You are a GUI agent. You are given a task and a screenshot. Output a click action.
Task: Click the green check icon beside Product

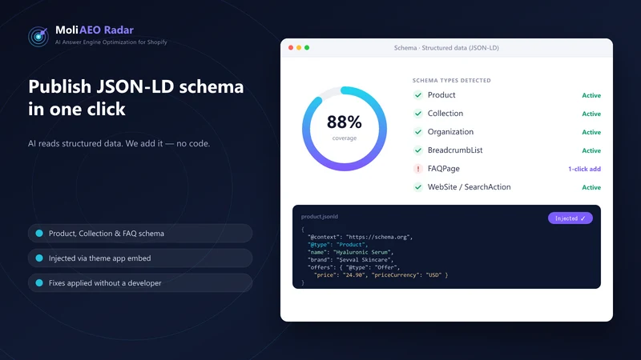(x=417, y=95)
